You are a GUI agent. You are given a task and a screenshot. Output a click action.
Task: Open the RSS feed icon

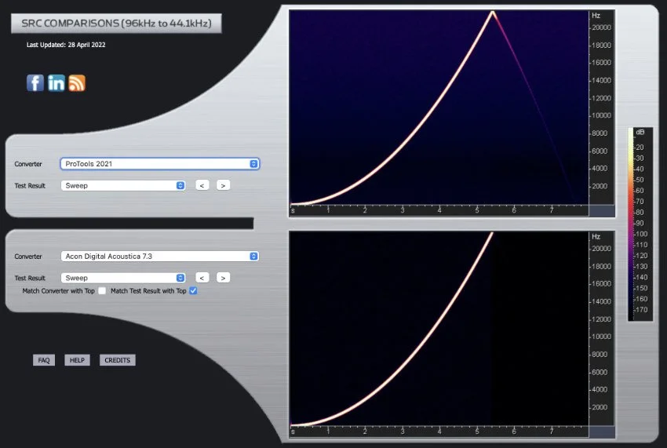[77, 83]
